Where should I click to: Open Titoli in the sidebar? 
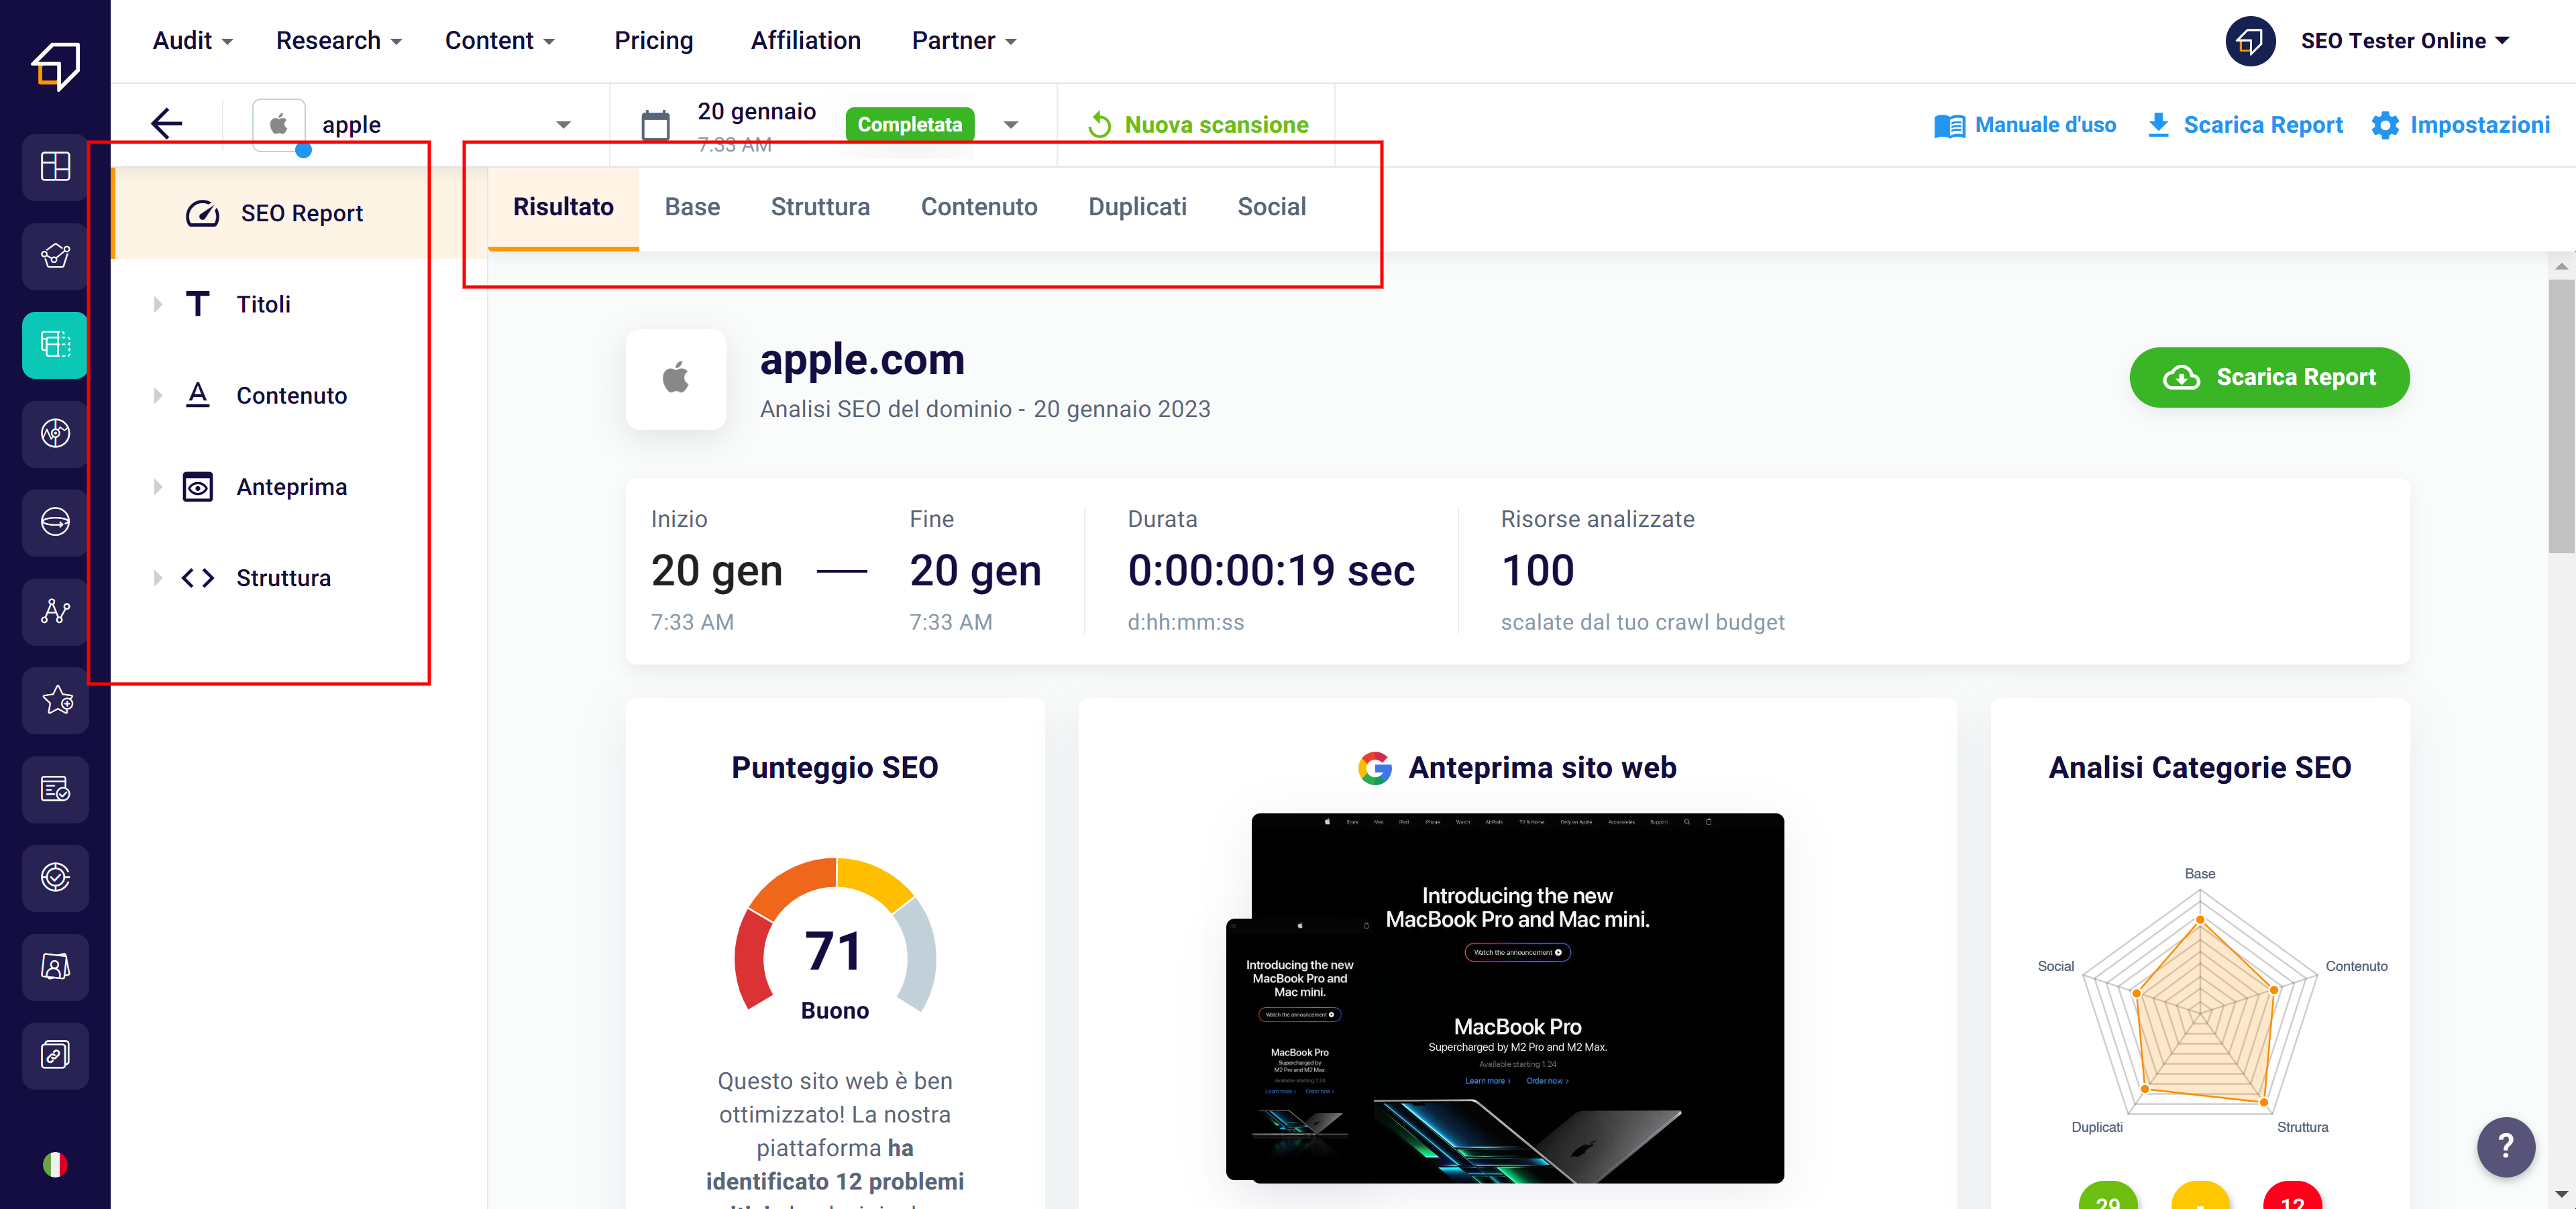(263, 304)
